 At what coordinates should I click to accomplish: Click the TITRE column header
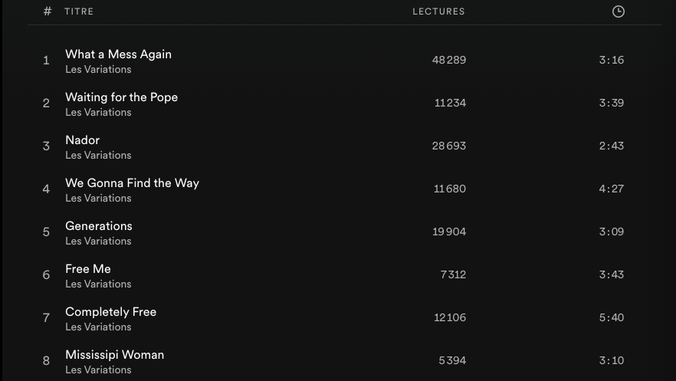79,11
